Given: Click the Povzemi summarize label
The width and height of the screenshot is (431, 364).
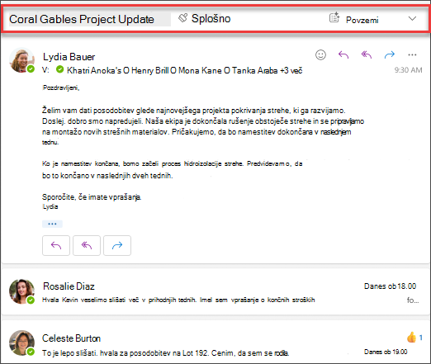Looking at the screenshot, I should 362,20.
